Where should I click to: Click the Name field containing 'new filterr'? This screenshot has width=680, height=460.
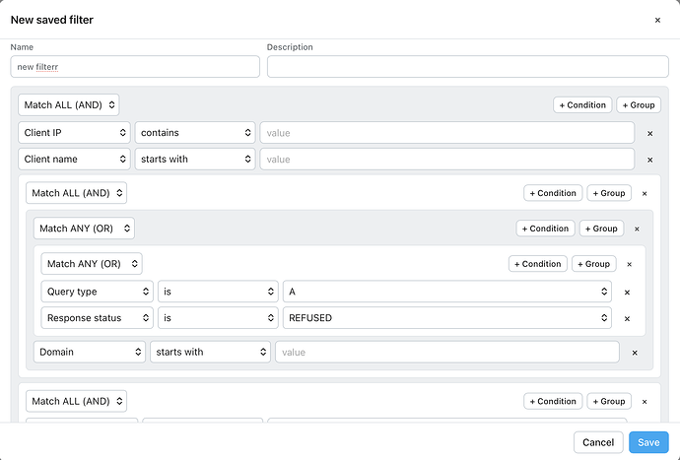click(135, 67)
